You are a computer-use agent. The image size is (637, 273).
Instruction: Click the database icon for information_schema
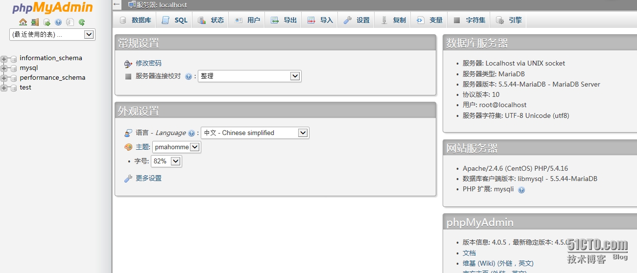point(14,59)
